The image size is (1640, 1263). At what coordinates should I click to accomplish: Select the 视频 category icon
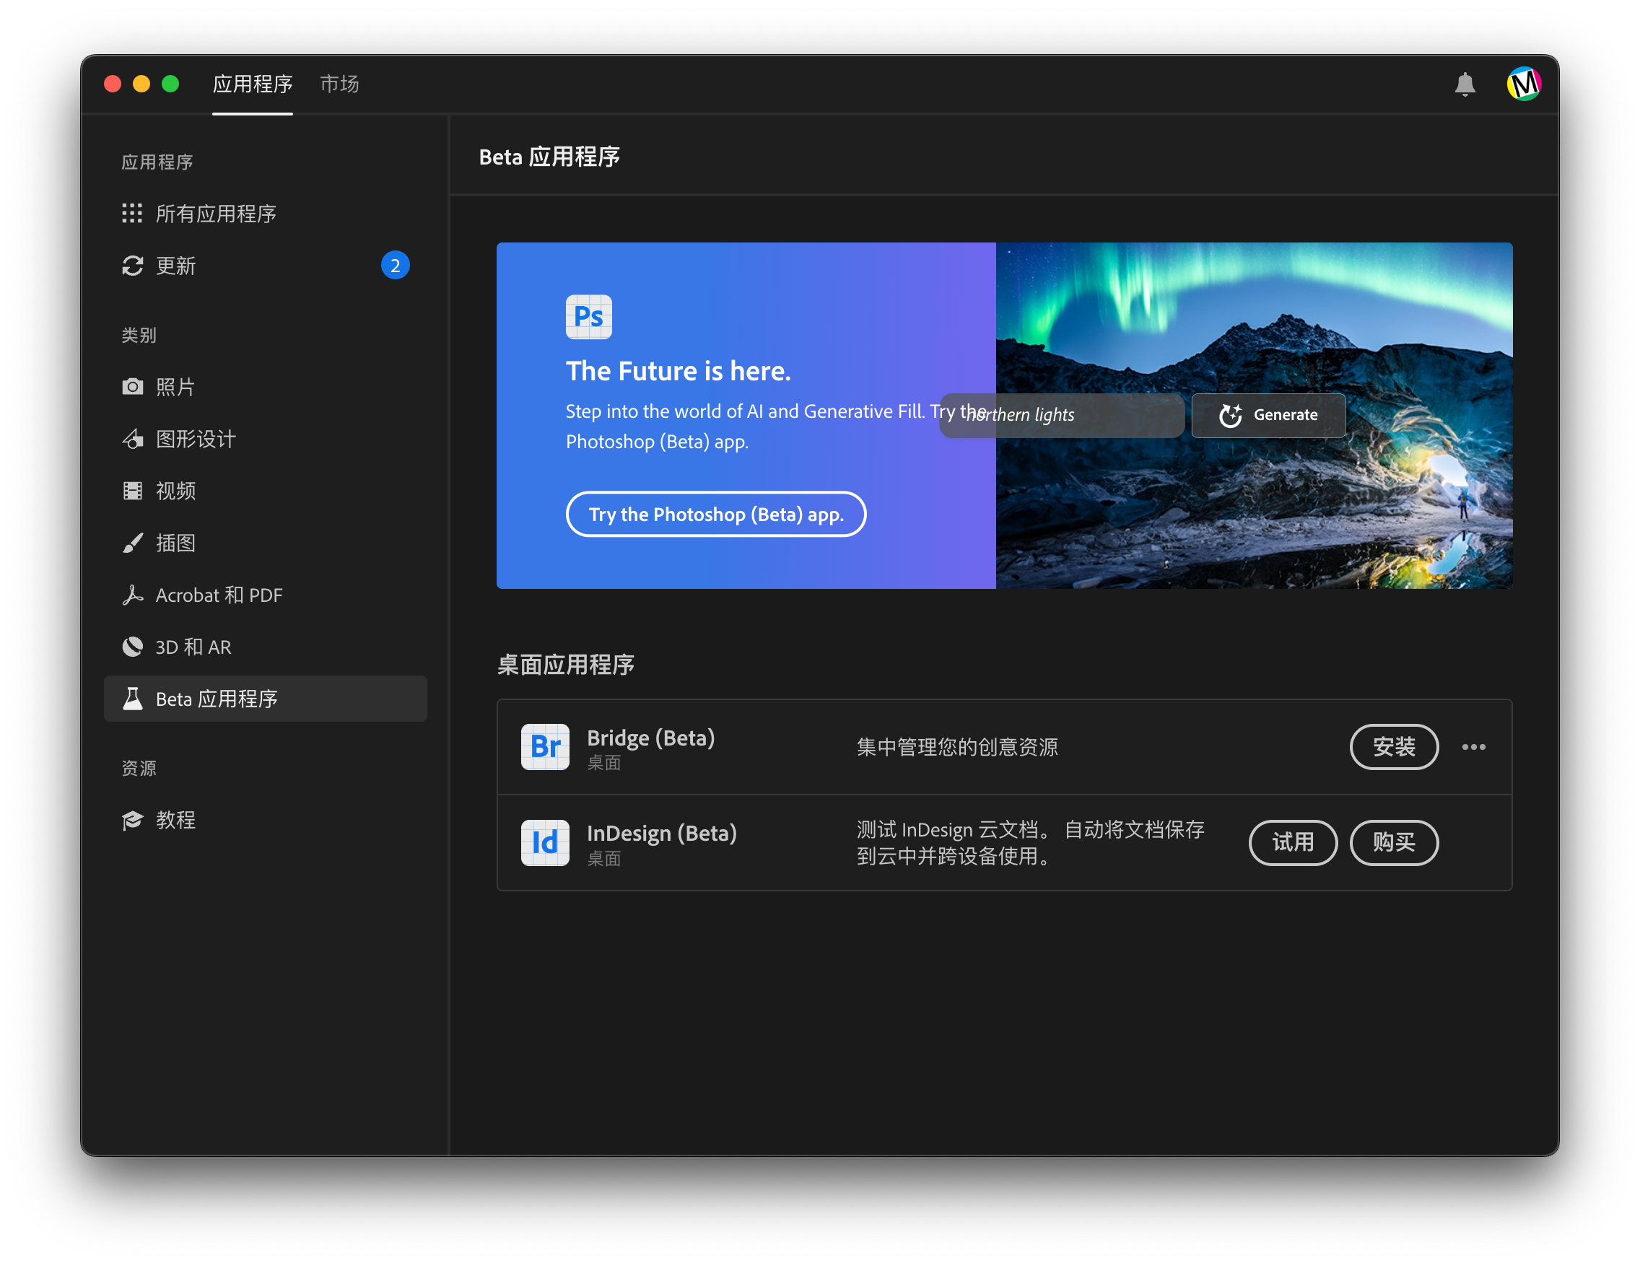pos(132,490)
